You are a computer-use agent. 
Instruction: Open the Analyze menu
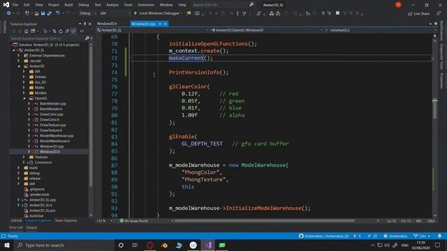(x=112, y=5)
